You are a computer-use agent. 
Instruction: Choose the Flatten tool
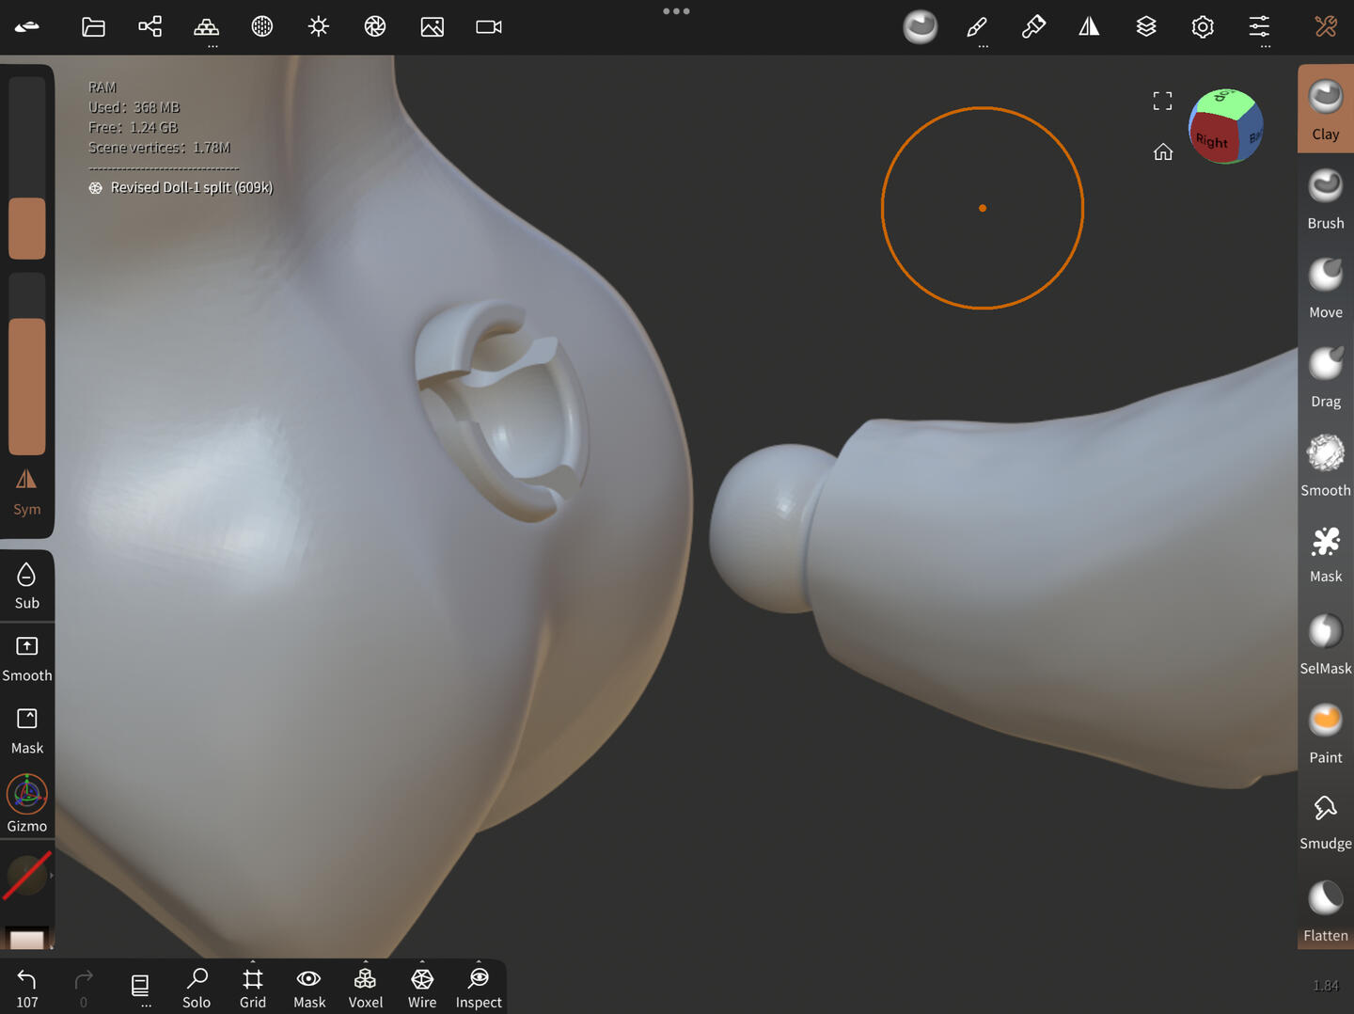[1325, 910]
